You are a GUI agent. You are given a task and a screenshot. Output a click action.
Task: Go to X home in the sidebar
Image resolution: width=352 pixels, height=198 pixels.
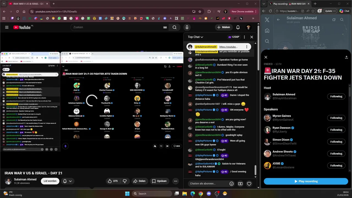point(267,31)
